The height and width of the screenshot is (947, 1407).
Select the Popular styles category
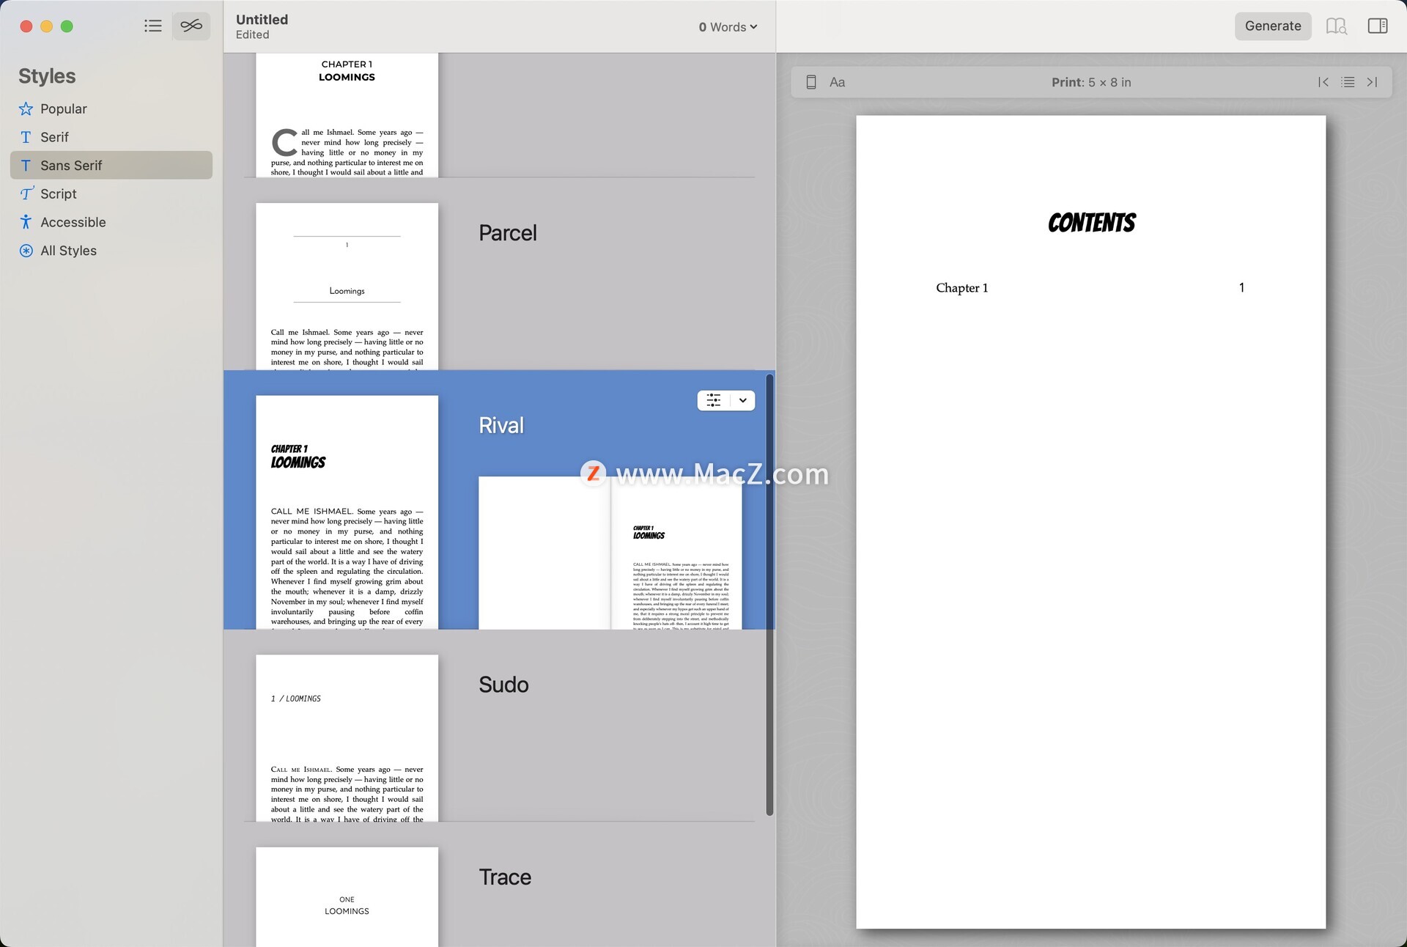tap(111, 108)
